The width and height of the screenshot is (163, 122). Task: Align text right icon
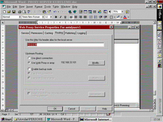(80, 17)
